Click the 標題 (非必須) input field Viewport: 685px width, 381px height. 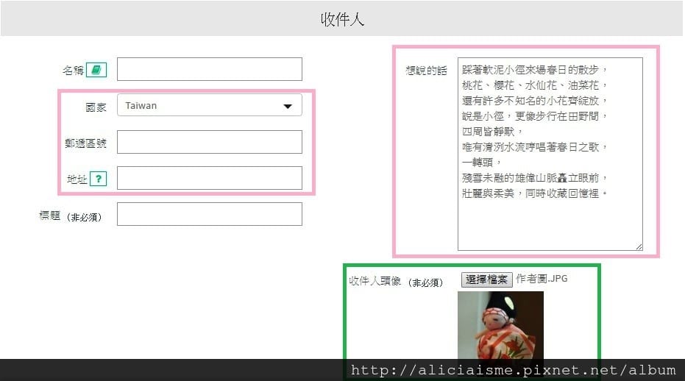209,214
